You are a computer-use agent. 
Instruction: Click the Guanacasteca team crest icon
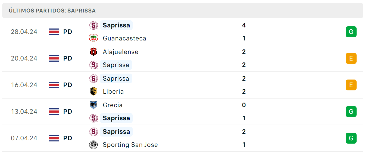[x=93, y=38]
